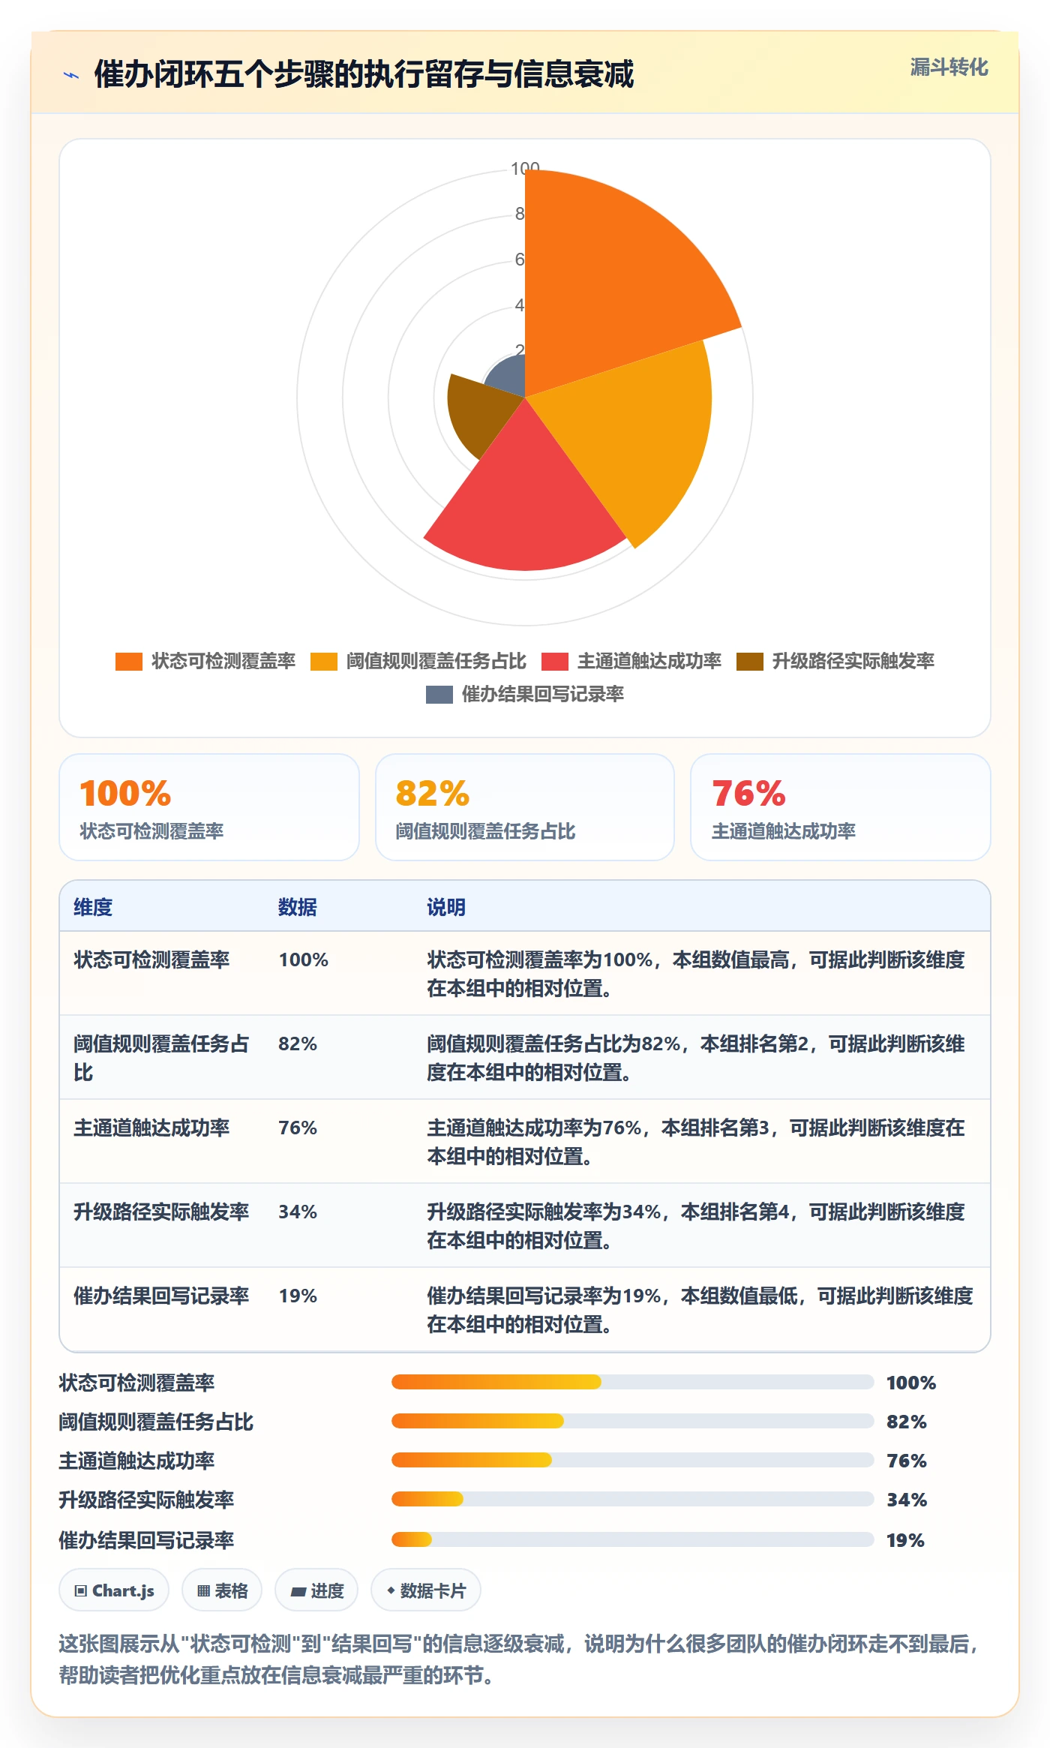Select the 19% cell in the table

(x=298, y=1296)
